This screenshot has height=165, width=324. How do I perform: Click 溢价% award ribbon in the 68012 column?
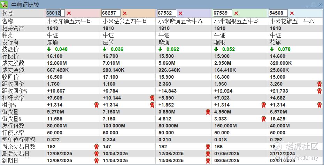coord(97,105)
